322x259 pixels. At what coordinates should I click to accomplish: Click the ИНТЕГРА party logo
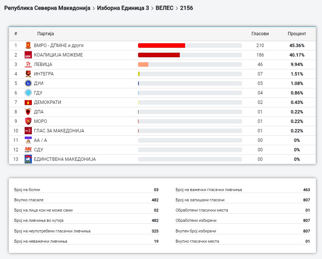(x=28, y=74)
